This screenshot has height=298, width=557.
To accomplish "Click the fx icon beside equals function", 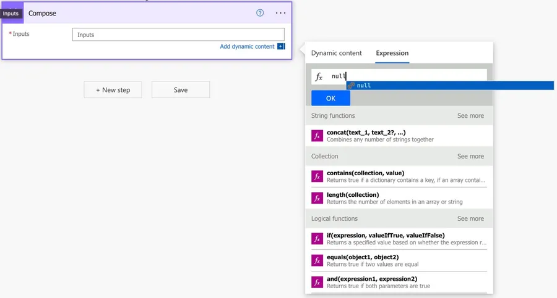I will 317,260.
